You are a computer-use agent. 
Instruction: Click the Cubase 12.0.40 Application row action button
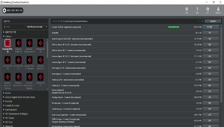pyautogui.click(x=209, y=27)
